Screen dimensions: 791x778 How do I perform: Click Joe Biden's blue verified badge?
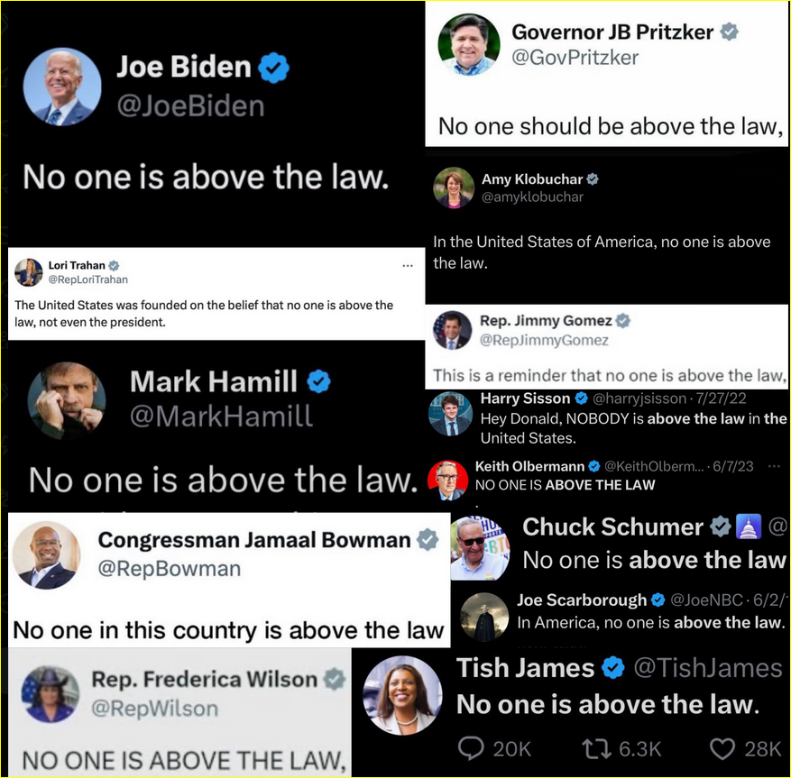click(x=273, y=69)
